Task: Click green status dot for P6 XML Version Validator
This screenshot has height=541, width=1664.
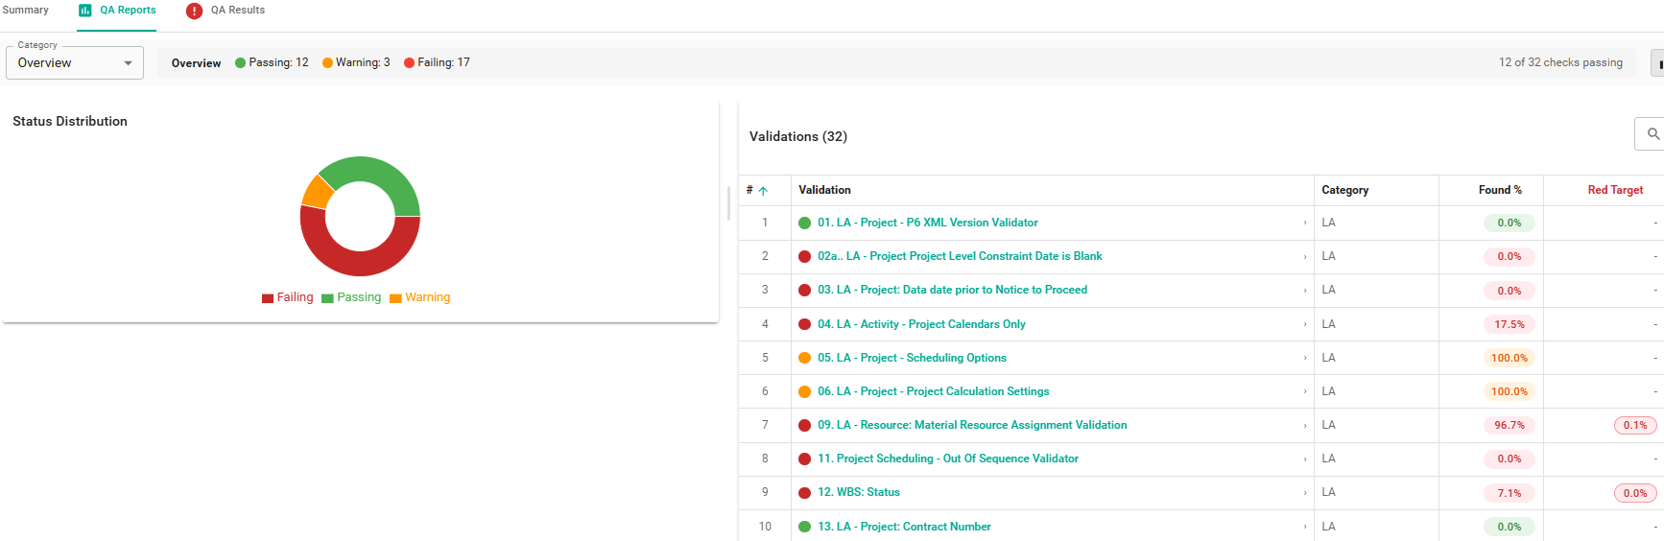Action: (804, 223)
